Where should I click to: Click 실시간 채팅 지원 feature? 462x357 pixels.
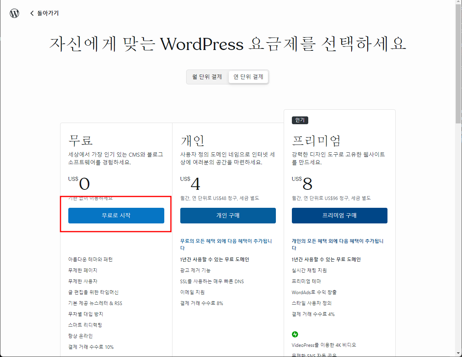coord(309,270)
